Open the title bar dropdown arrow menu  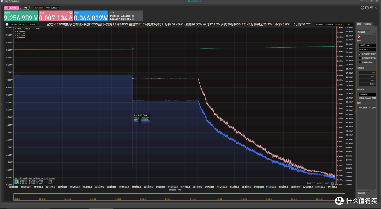pyautogui.click(x=362, y=1)
